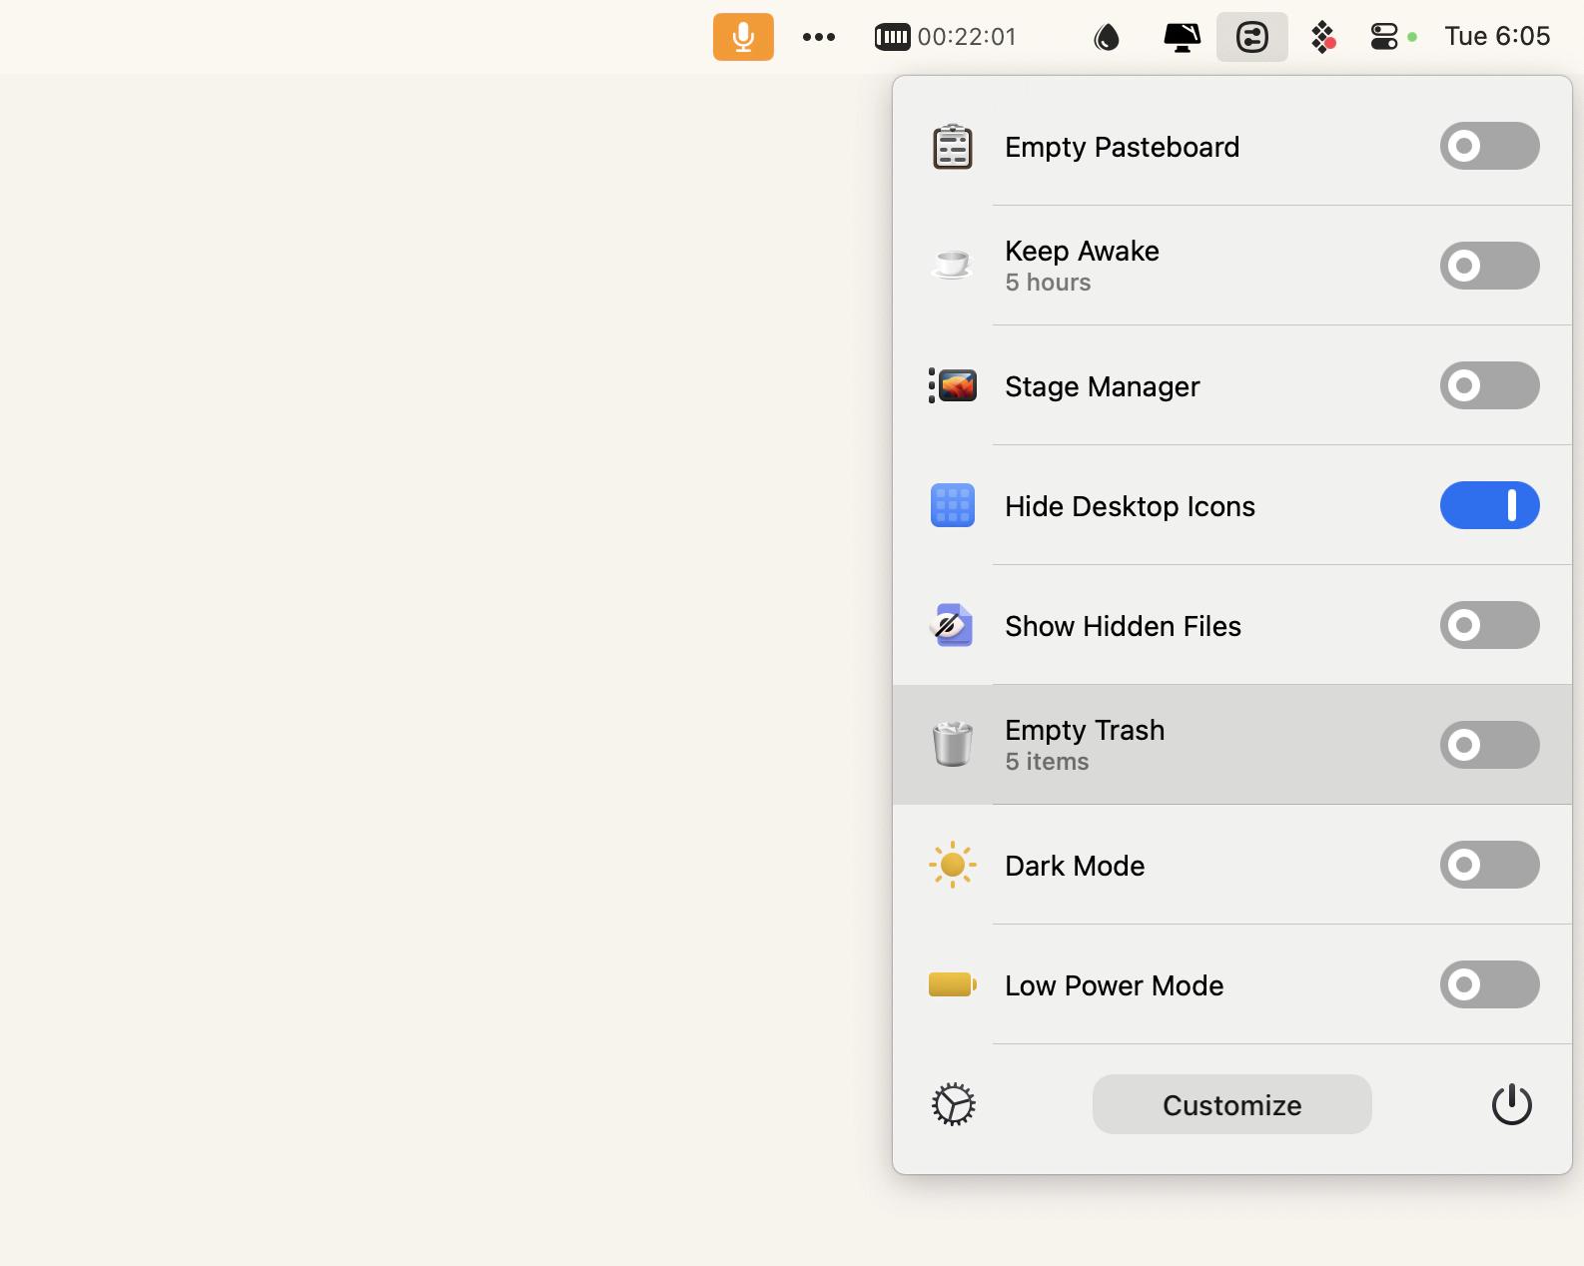Click the Keep Awake label
The image size is (1584, 1266).
click(1082, 251)
